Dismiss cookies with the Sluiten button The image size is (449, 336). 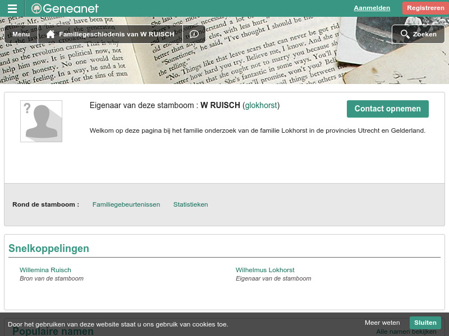pos(425,323)
